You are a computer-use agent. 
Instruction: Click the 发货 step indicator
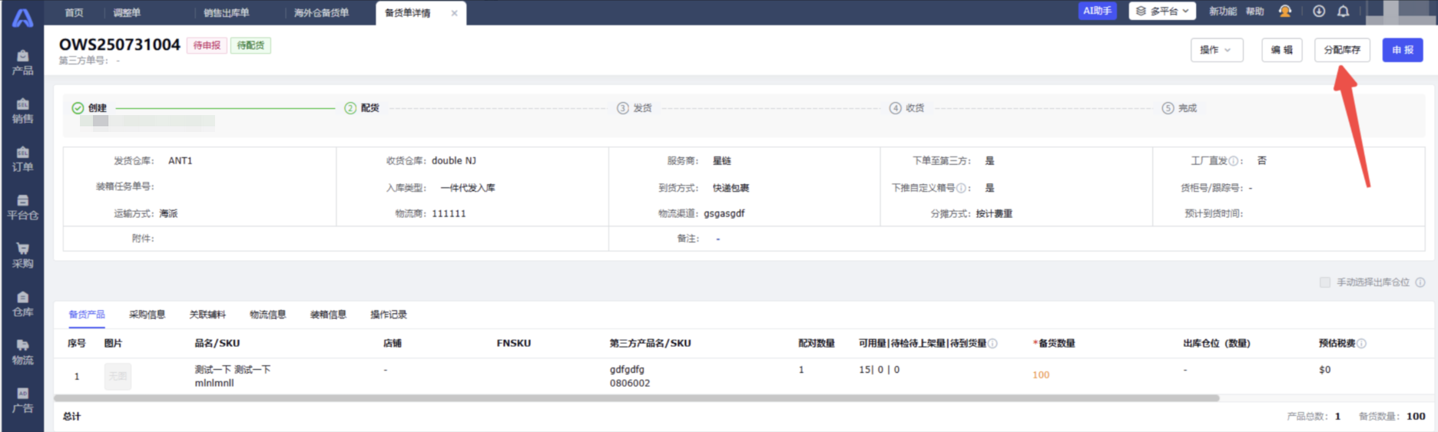coord(635,108)
